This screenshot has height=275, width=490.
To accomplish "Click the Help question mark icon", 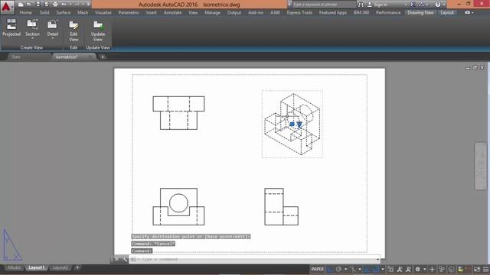I will [438, 5].
